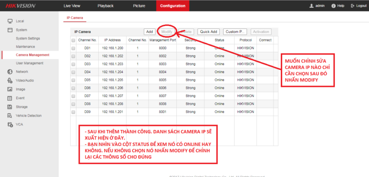Expand the Vehicle Detection section
This screenshot has height=177, width=369.
coord(29,115)
